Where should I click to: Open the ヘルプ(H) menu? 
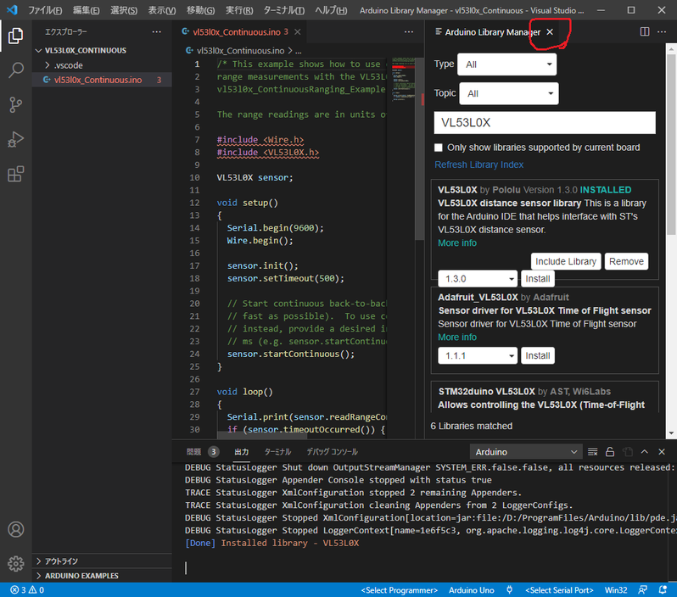[331, 10]
